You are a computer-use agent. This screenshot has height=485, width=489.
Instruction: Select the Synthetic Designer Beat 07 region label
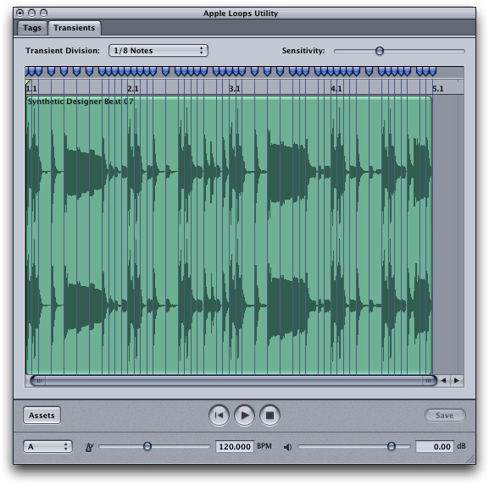coord(81,102)
